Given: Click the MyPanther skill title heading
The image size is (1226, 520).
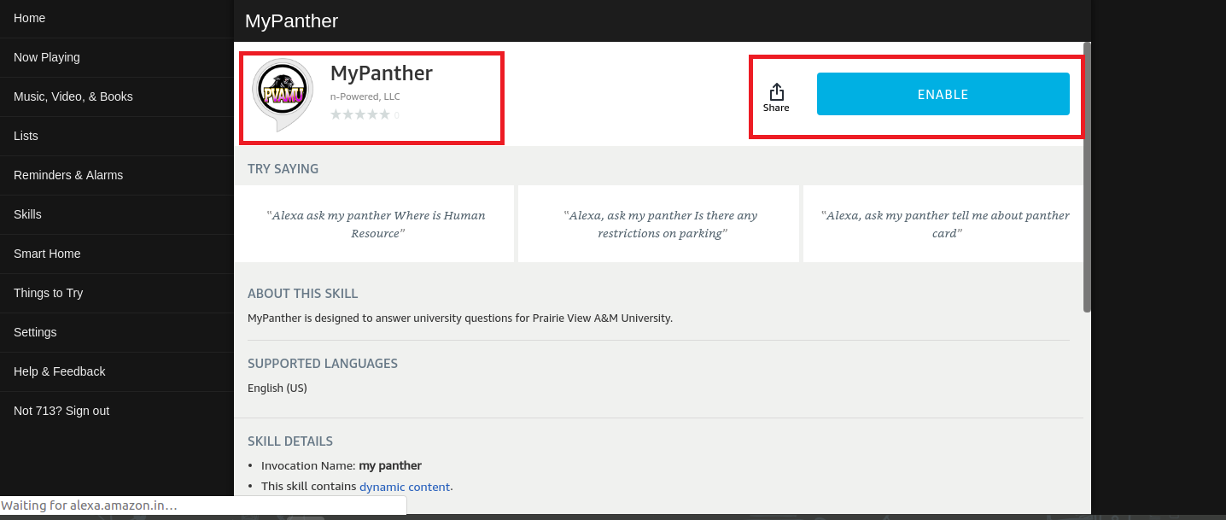Looking at the screenshot, I should (381, 73).
